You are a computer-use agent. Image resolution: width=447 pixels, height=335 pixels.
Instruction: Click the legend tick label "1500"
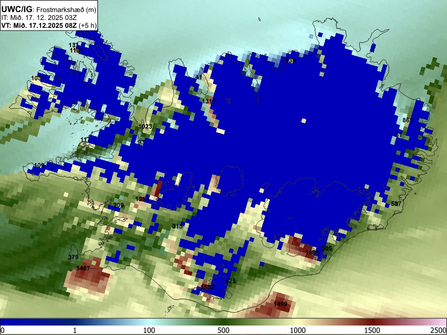(372, 330)
